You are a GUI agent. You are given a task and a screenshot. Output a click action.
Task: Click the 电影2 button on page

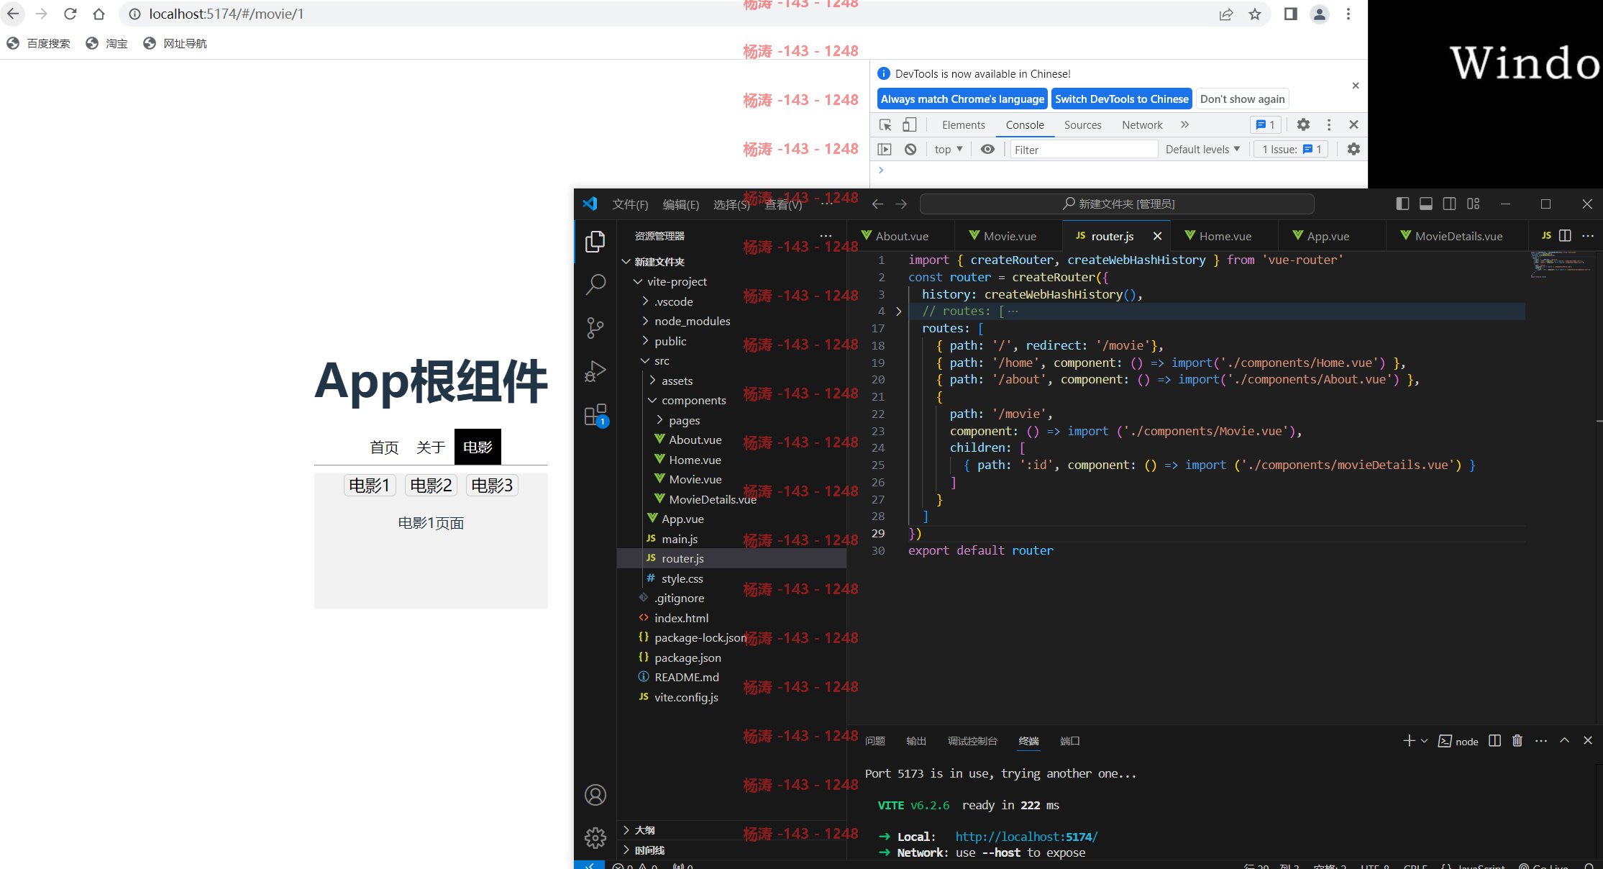point(431,486)
